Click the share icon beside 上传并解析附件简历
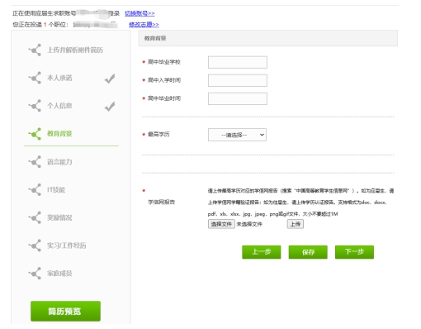 tap(35, 50)
